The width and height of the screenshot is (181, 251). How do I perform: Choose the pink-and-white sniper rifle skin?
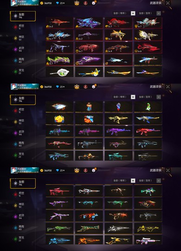[148, 240]
